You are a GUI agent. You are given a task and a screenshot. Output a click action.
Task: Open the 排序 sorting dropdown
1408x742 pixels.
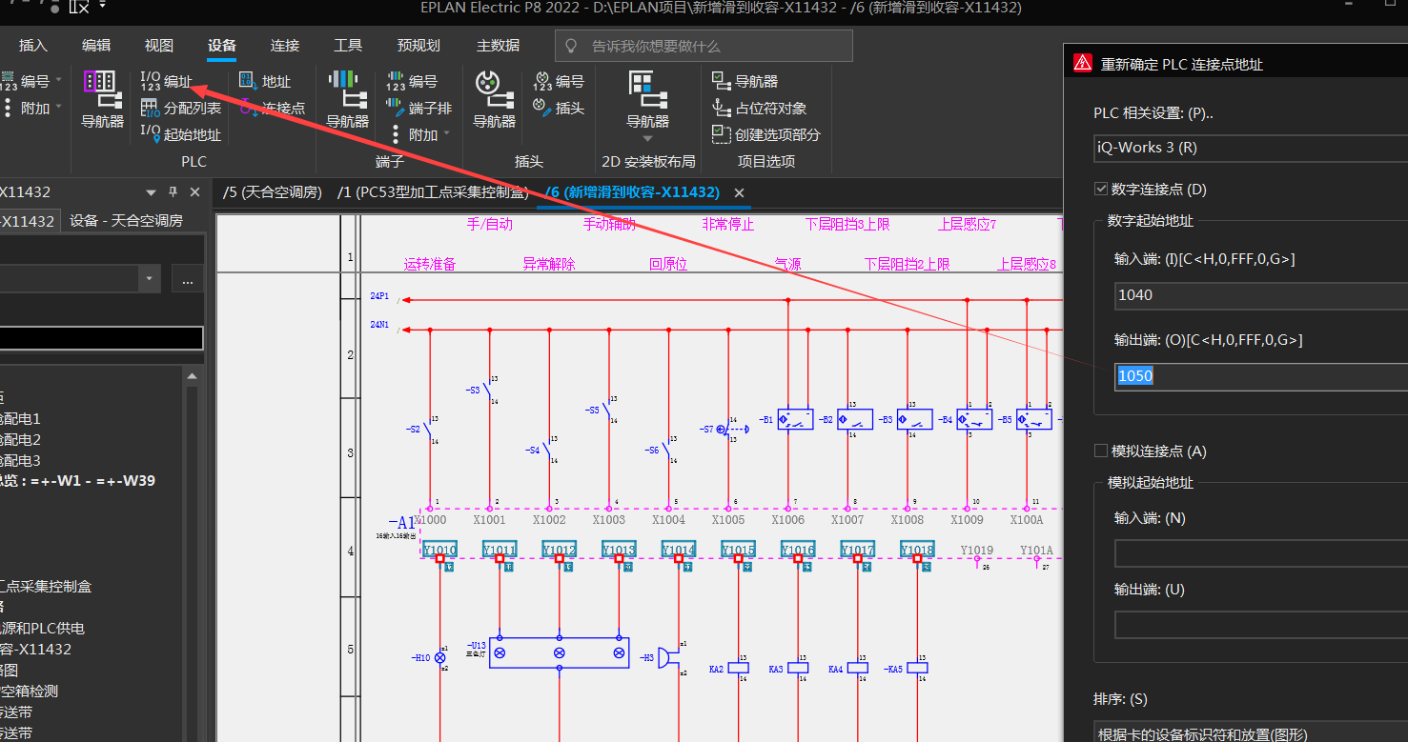(x=1250, y=733)
